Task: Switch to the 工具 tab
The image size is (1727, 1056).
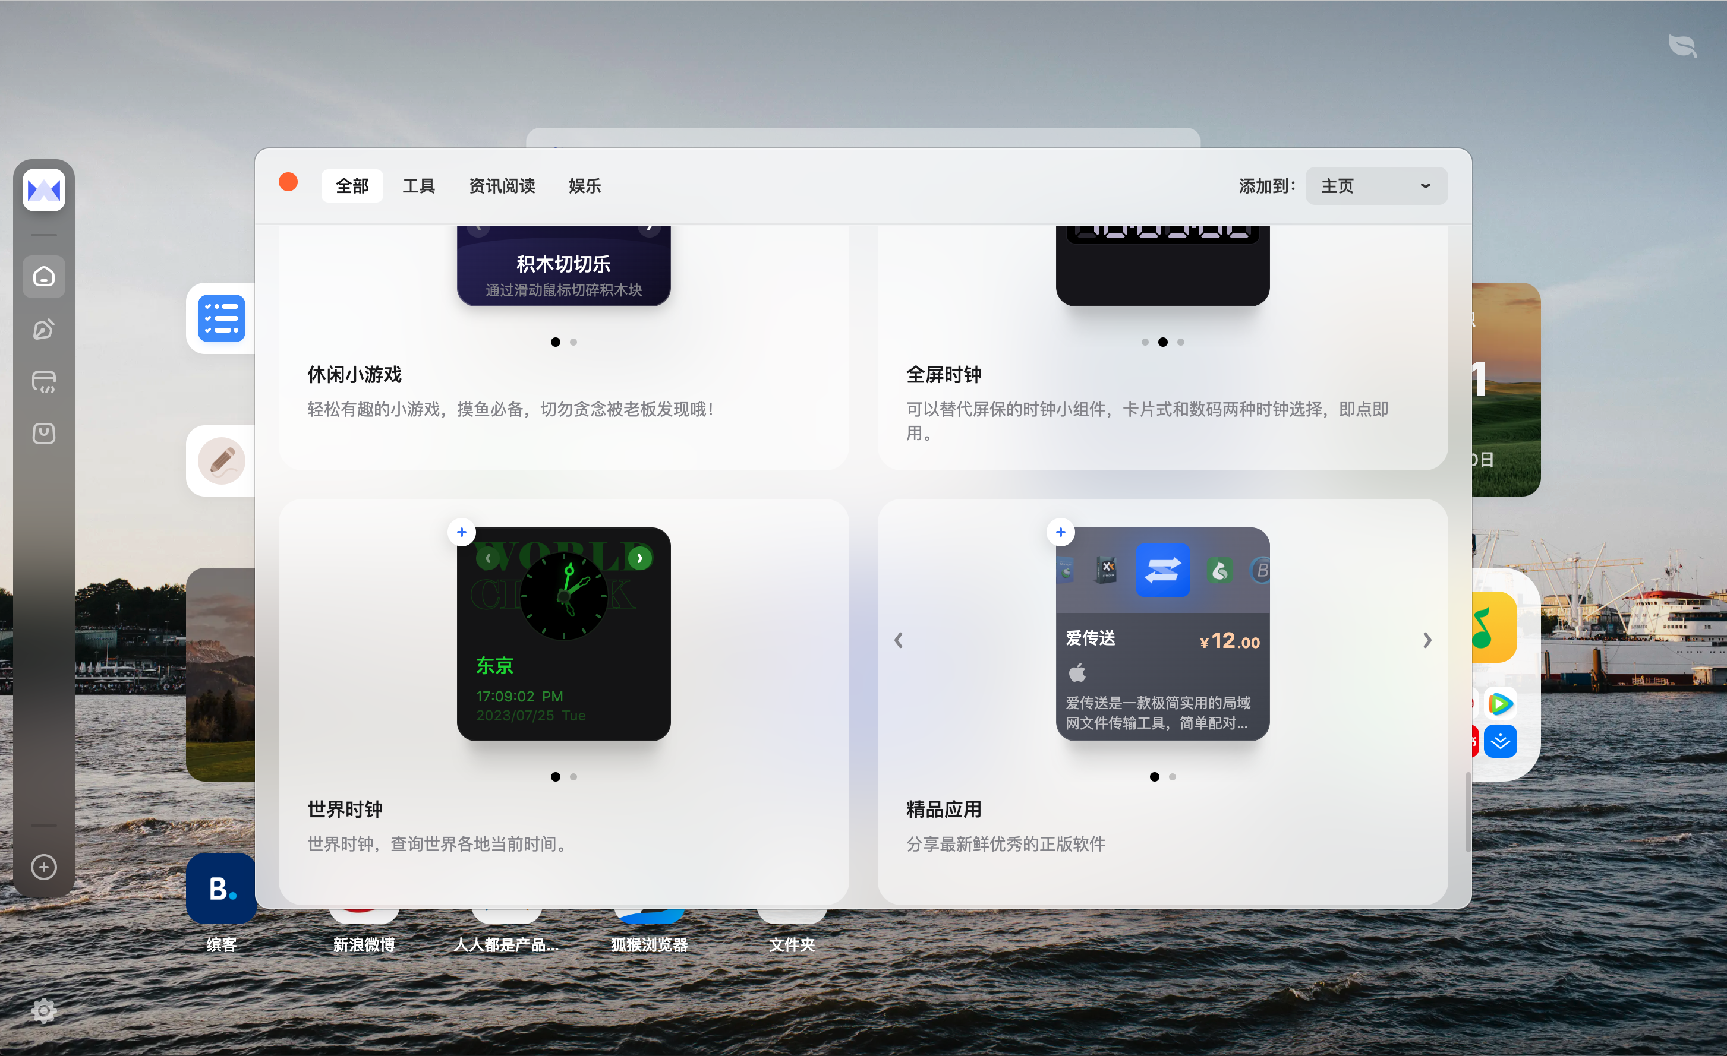Action: [418, 185]
